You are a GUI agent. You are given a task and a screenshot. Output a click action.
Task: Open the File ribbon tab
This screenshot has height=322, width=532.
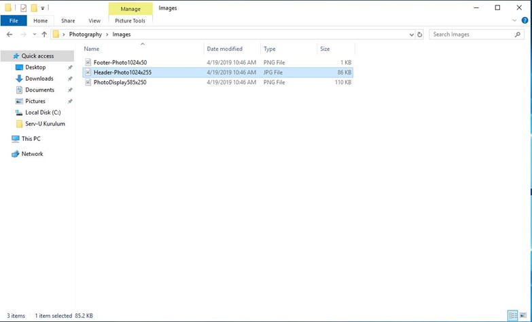coord(14,20)
